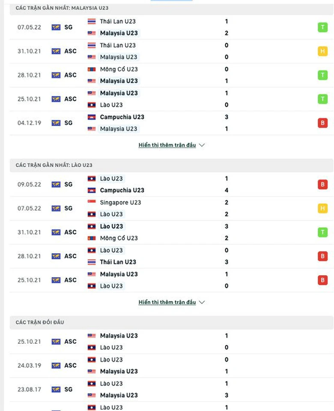334x411 pixels.
Task: Click Campuchia U23 flag in Lào section
Action: click(92, 190)
